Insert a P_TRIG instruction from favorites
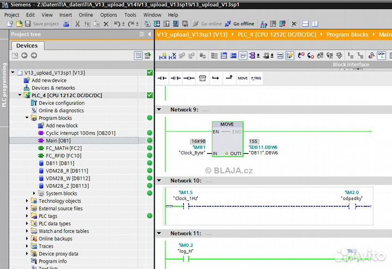 [x=256, y=78]
